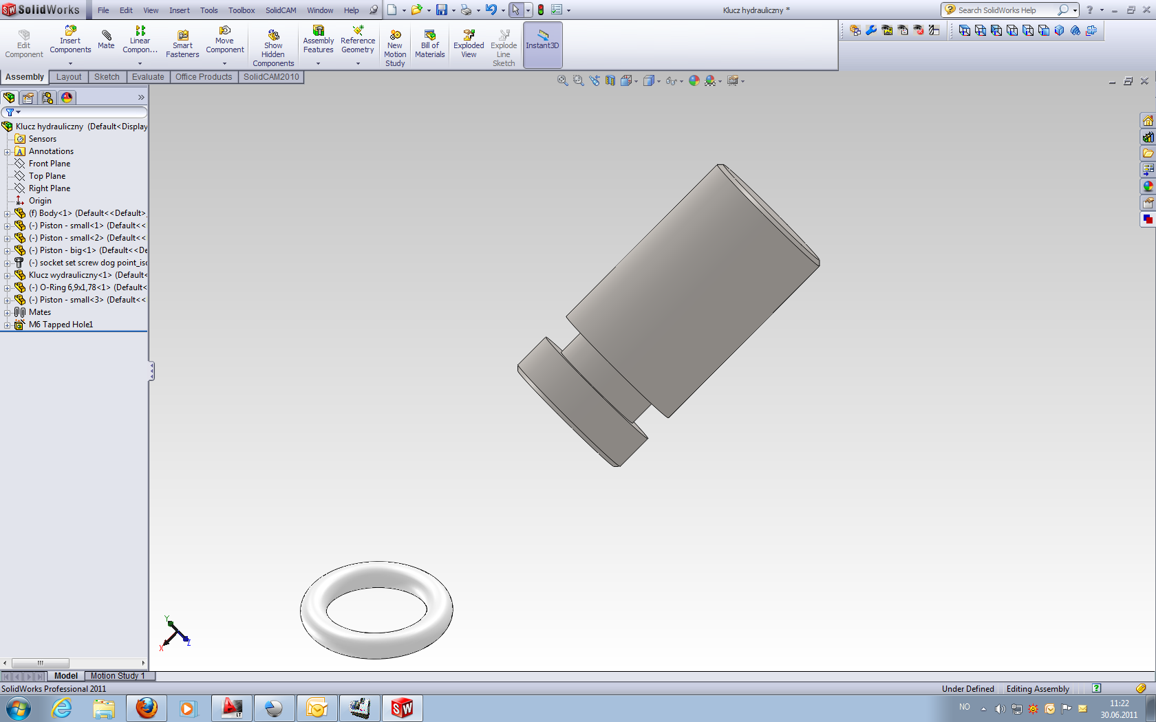The height and width of the screenshot is (722, 1156).
Task: Click the Save icon in top toolbar
Action: [442, 10]
